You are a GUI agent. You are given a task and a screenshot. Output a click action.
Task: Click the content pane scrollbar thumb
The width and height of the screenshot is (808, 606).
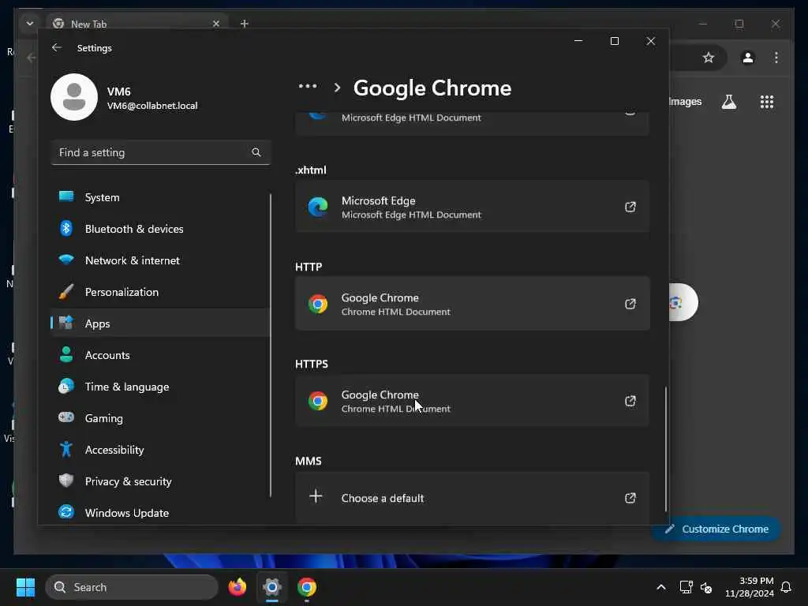pos(665,449)
